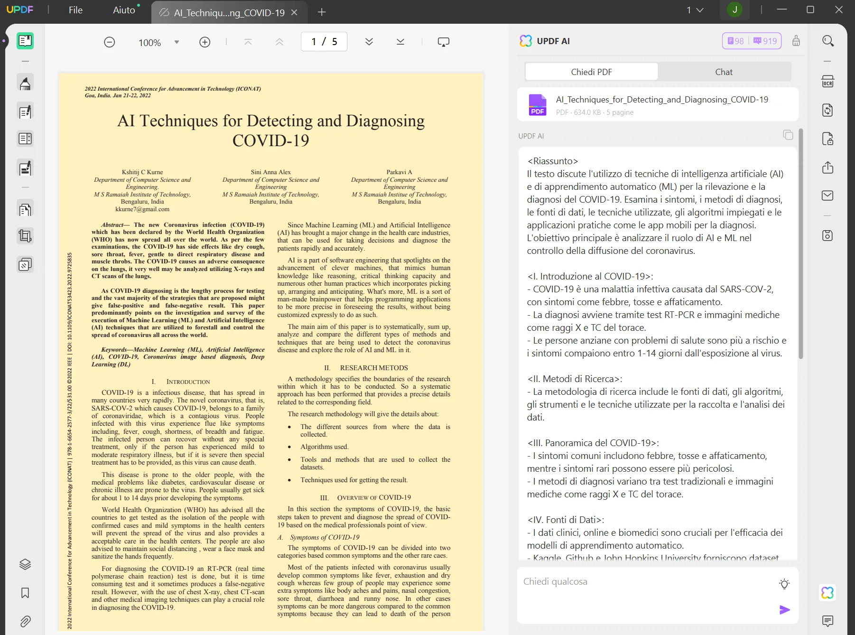Jump to last page arrow

(x=400, y=42)
